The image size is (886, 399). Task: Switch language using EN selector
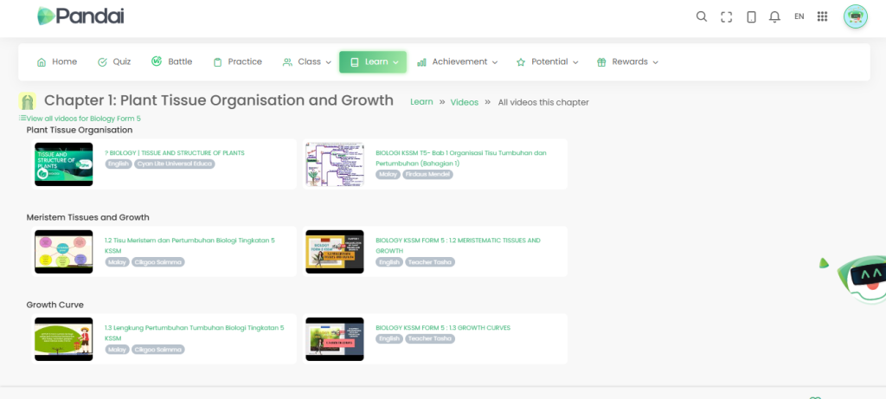(x=799, y=16)
